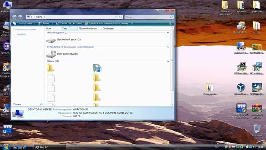Open the реестры desktop folder
This screenshot has height=150, width=266.
(x=257, y=7)
